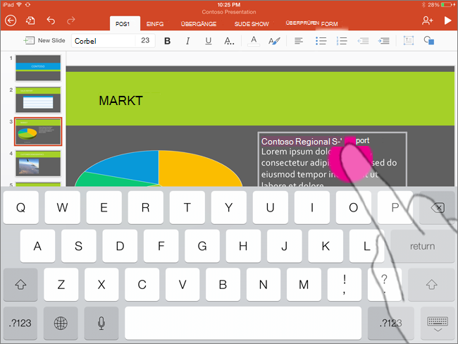This screenshot has width=458, height=344.
Task: Switch to numbers with left .?123 key
Action: coord(20,323)
